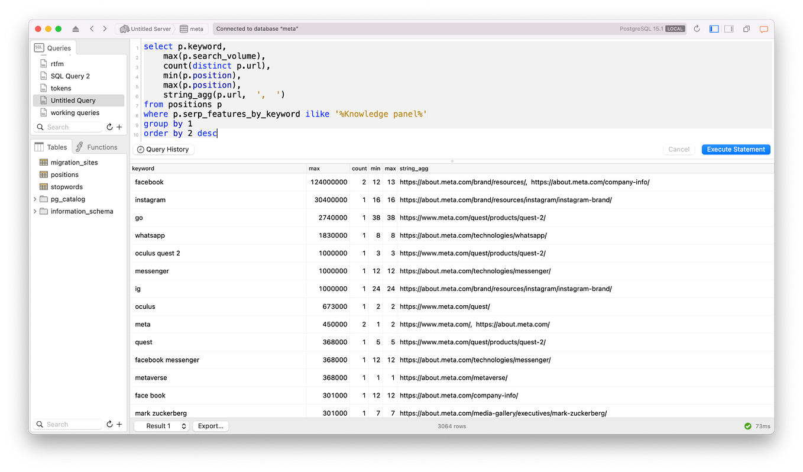Switch to the Functions tab
Image resolution: width=803 pixels, height=472 pixels.
pos(96,147)
